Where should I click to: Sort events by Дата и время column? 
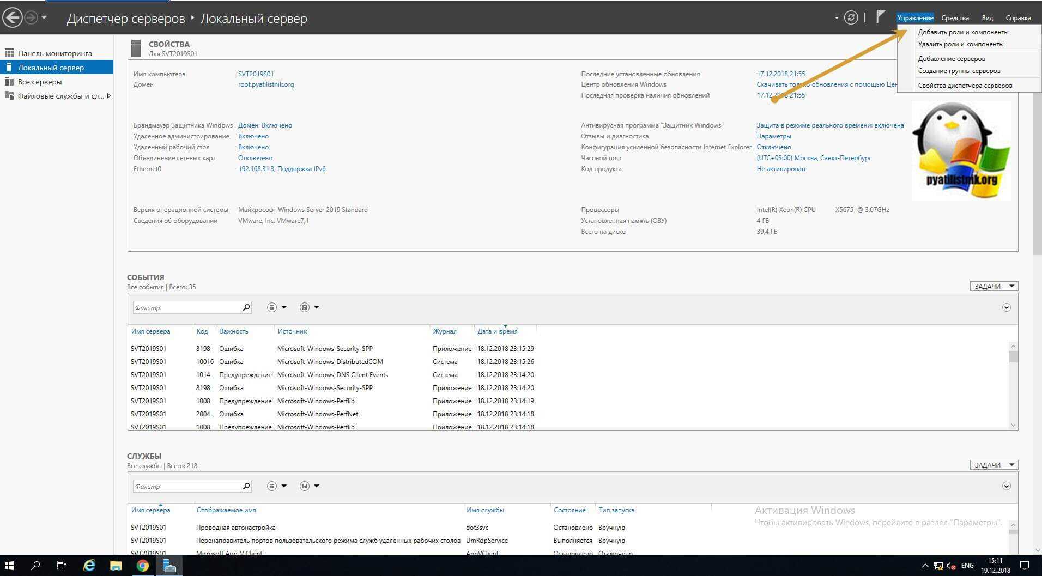[x=497, y=331]
